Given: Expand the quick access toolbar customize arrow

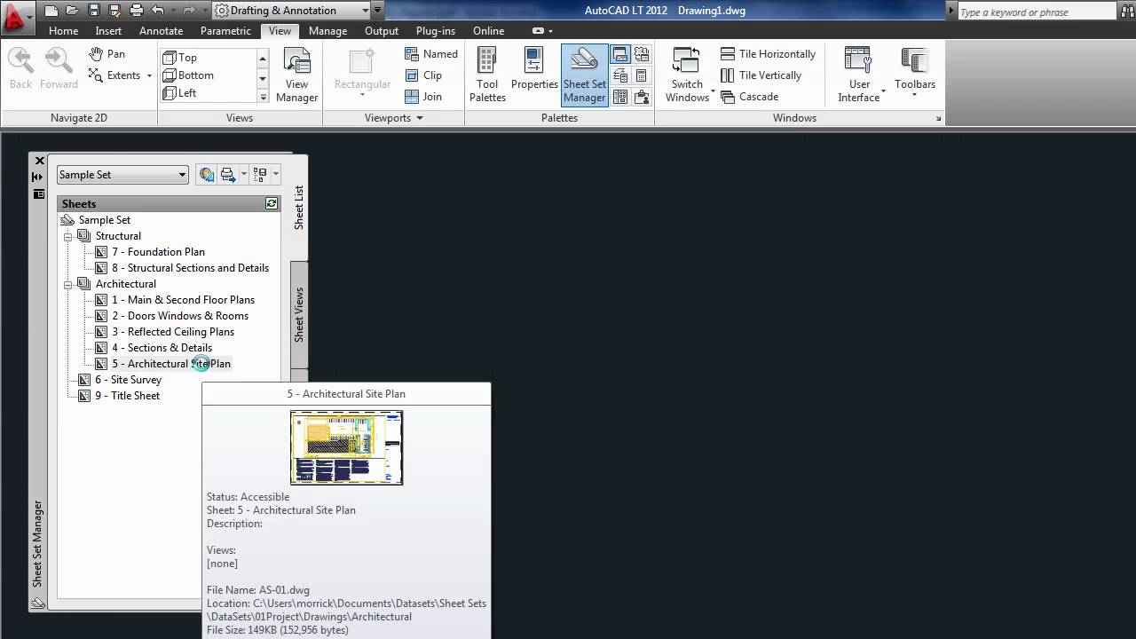Looking at the screenshot, I should pos(378,11).
